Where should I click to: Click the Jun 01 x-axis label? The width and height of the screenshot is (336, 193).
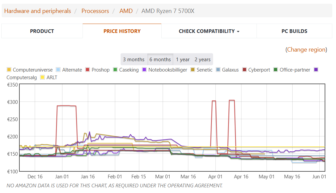tap(319, 177)
